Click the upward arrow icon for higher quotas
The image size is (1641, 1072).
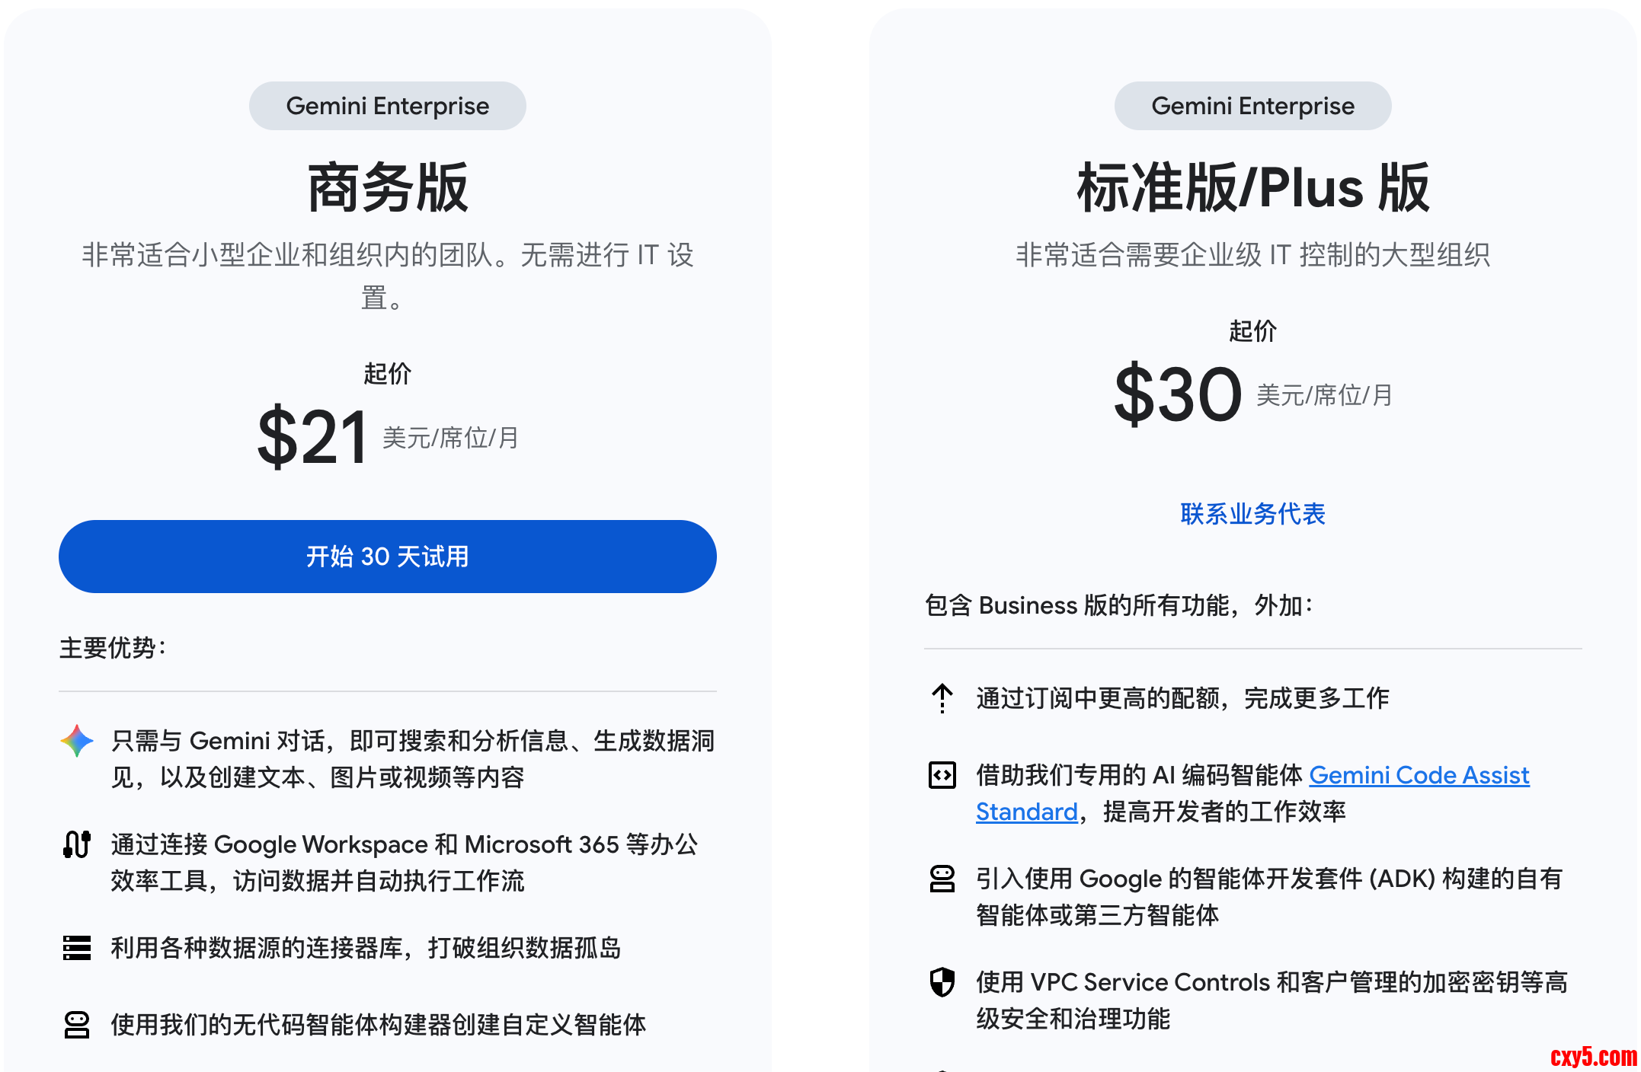pos(942,697)
